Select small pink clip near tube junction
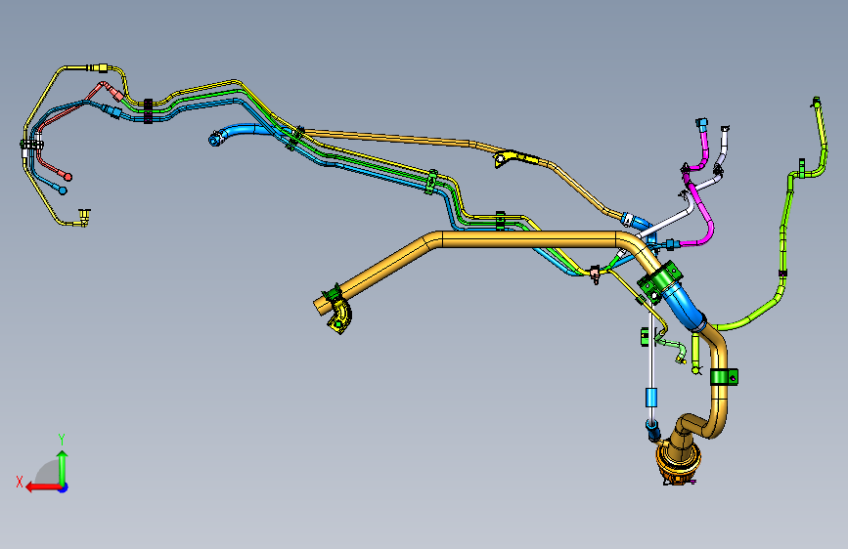 (x=596, y=274)
